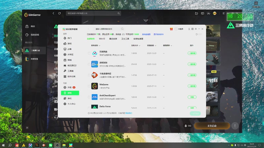Screen dimensions: 264x148
Task: Click 卸载 button for AntiCheatExpert
Action: click(x=192, y=97)
